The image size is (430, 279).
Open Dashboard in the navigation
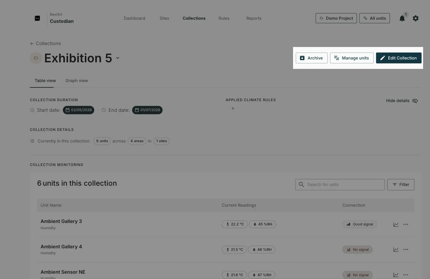pyautogui.click(x=134, y=18)
